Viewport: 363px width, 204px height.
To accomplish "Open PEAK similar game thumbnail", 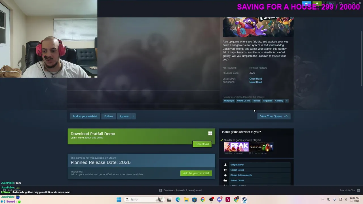I will tap(236, 147).
